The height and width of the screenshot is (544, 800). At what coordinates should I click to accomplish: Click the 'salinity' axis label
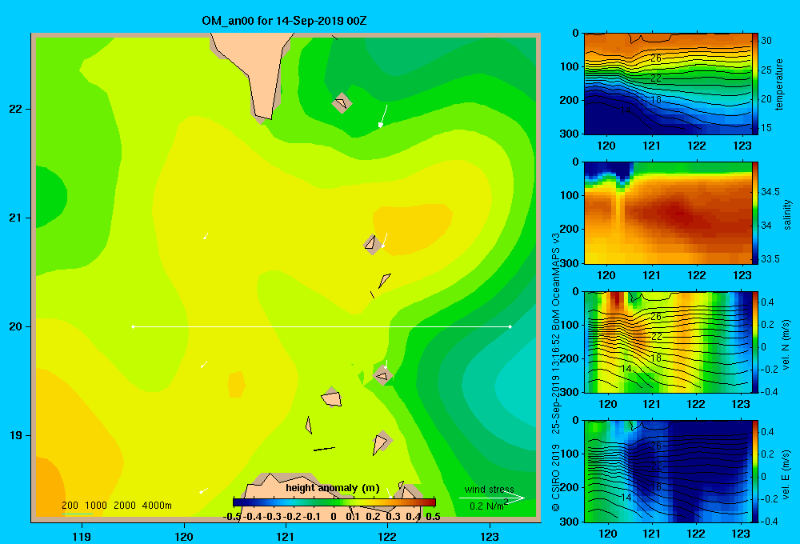(787, 214)
